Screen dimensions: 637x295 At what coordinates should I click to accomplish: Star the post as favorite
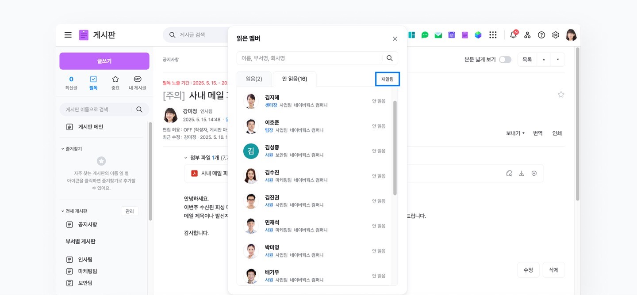561,94
